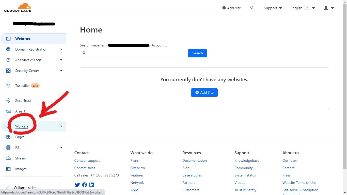
Task: Click the Collapse sidebar button
Action: coord(23,188)
